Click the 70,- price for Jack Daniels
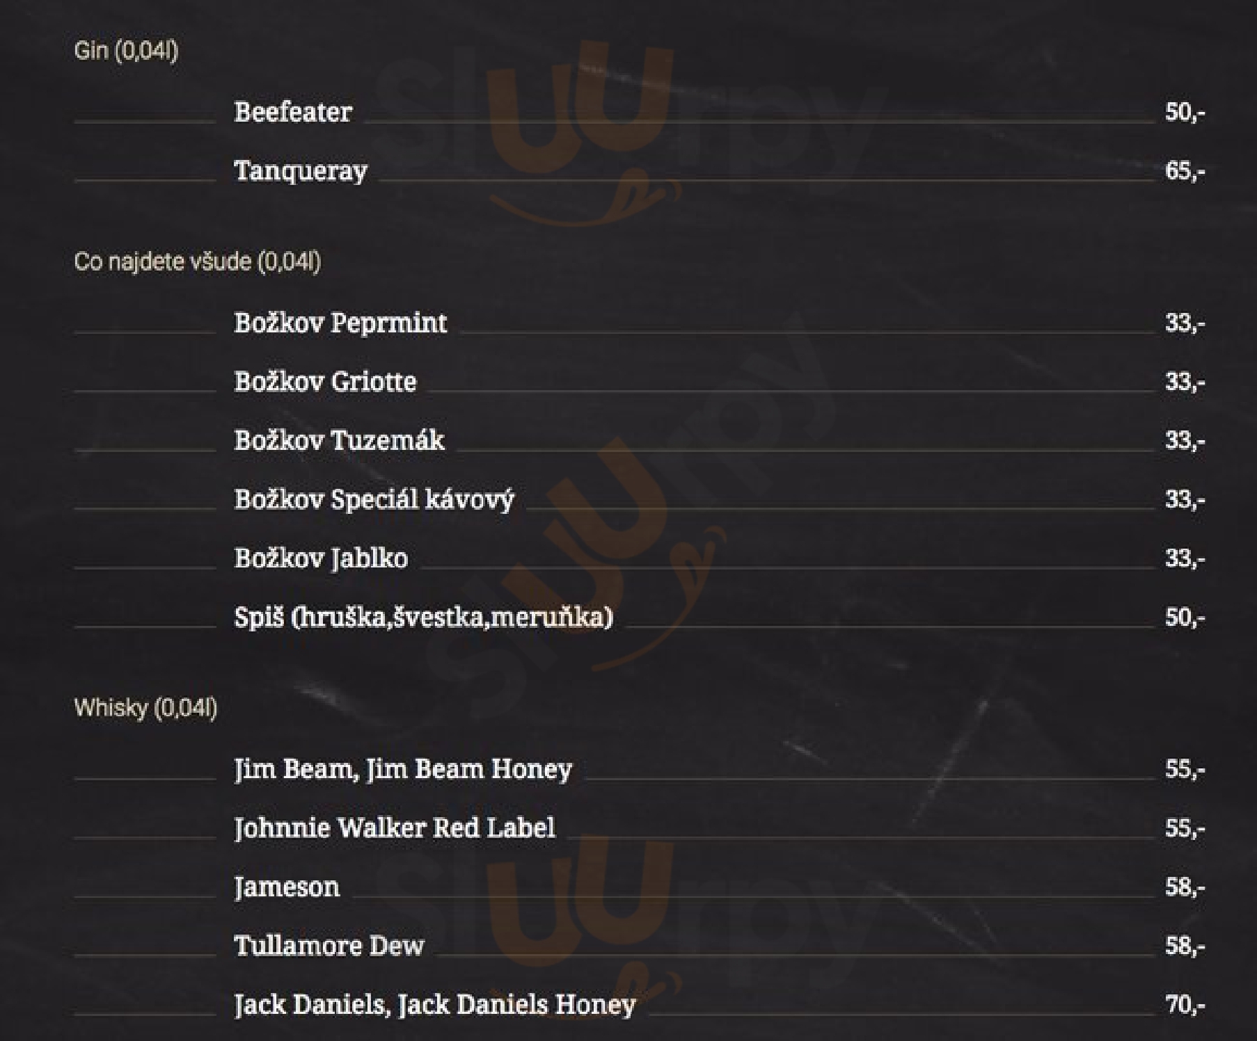Screen dimensions: 1257x1041 point(1185,1005)
